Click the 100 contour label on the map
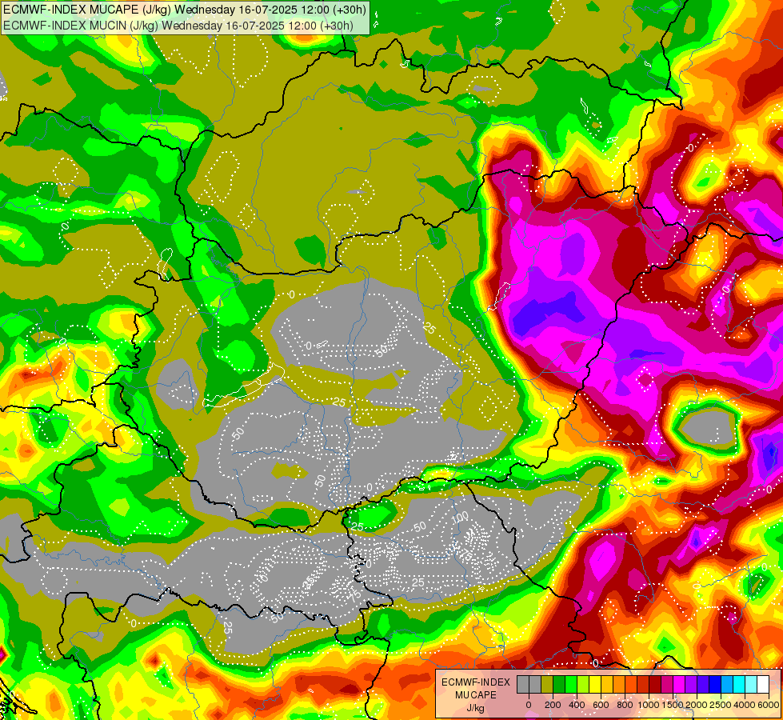The image size is (783, 720). tap(460, 517)
